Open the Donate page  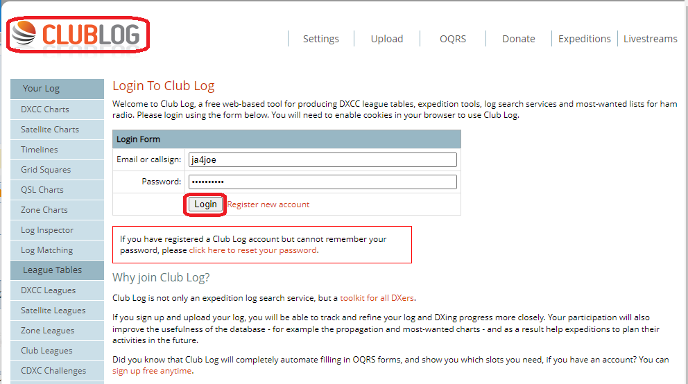click(518, 39)
